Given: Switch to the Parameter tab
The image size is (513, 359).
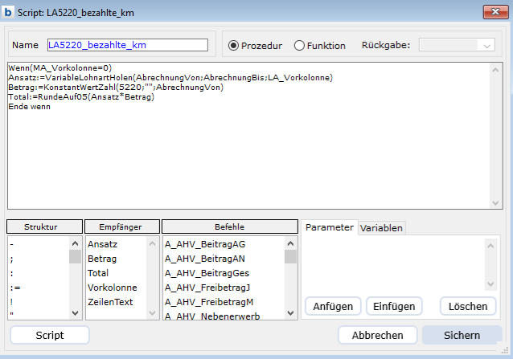Looking at the screenshot, I should [329, 227].
